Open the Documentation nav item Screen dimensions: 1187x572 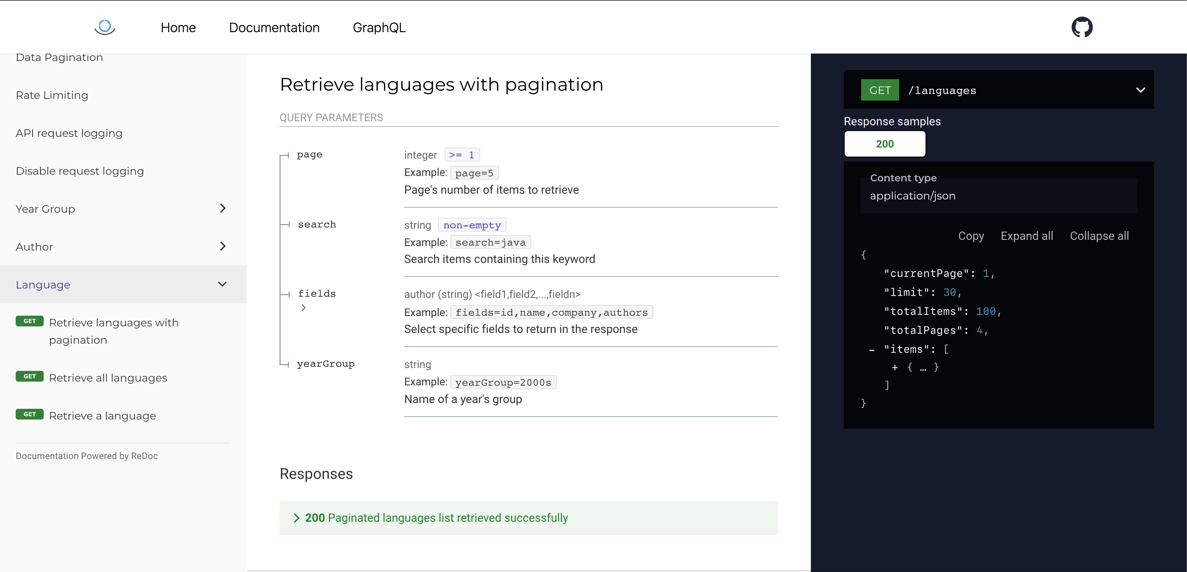coord(274,28)
